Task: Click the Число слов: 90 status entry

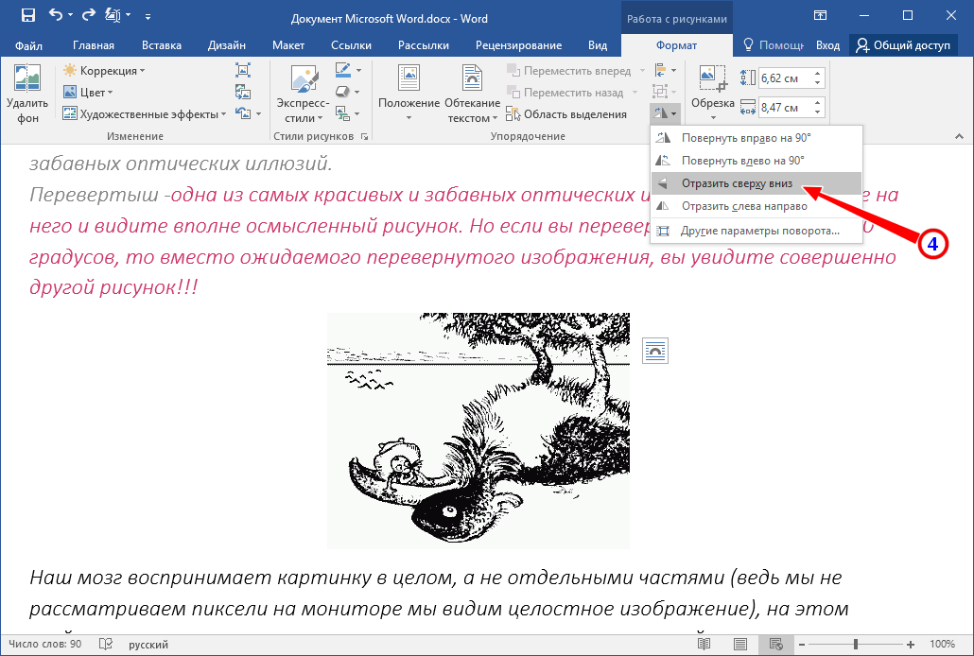Action: tap(44, 645)
